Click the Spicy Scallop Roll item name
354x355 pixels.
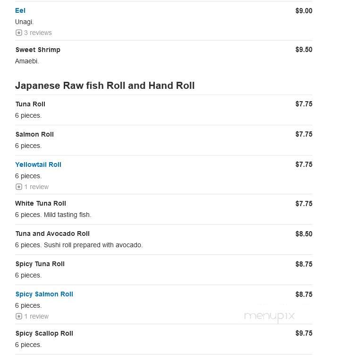coord(44,333)
